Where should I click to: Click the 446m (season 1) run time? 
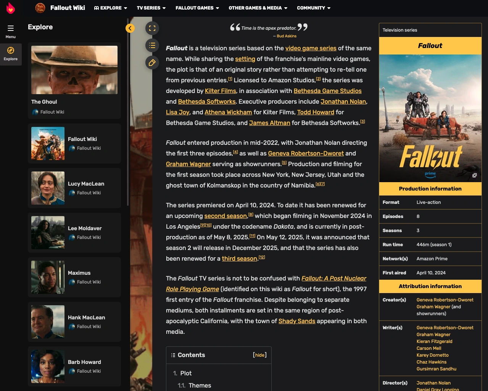click(x=434, y=245)
